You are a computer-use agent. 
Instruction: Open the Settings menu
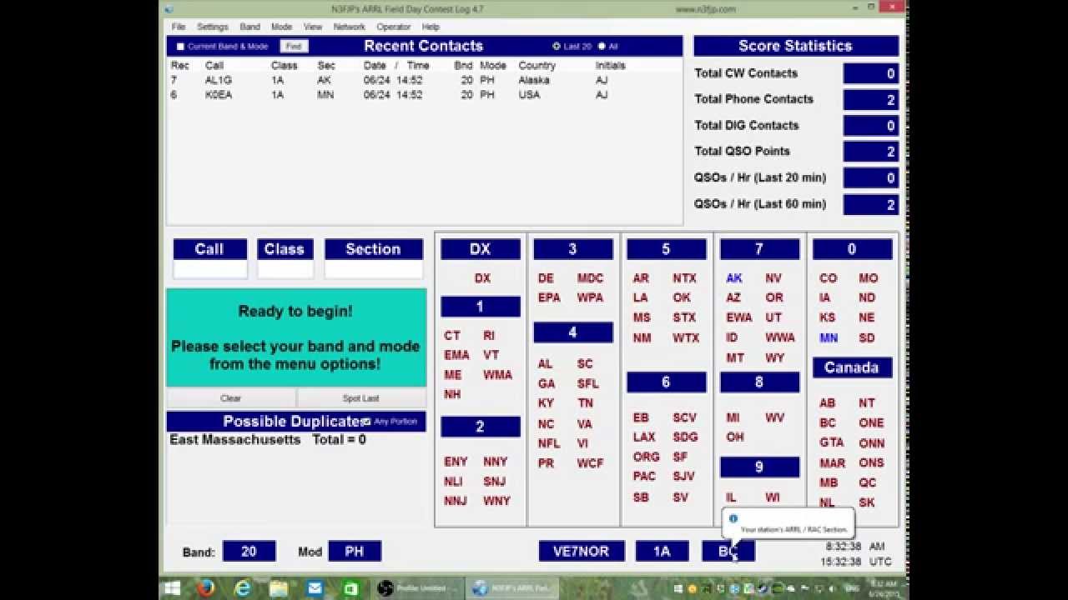[x=213, y=27]
